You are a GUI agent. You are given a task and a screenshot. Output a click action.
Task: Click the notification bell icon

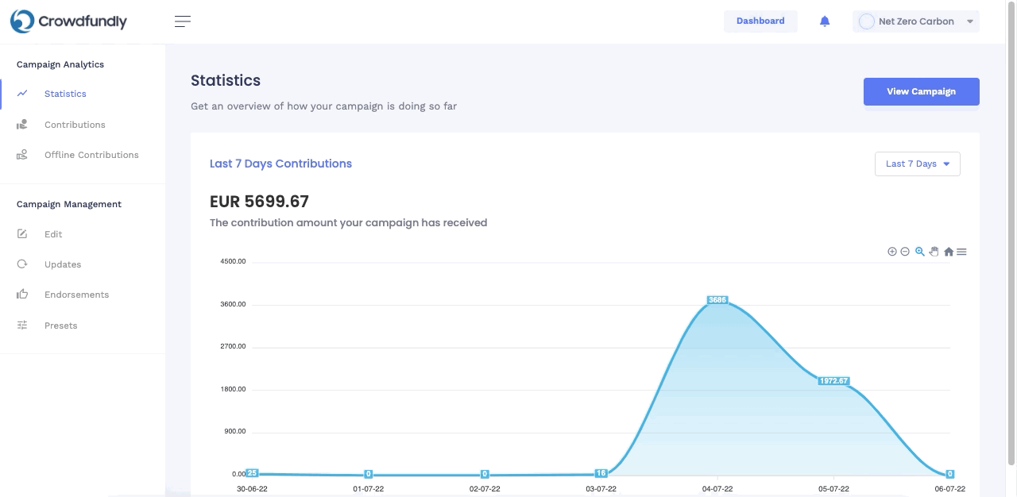tap(825, 21)
